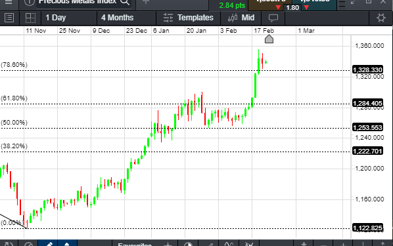This screenshot has height=246, width=393.
Task: Open the chart layout grid icon
Action: click(x=31, y=18)
